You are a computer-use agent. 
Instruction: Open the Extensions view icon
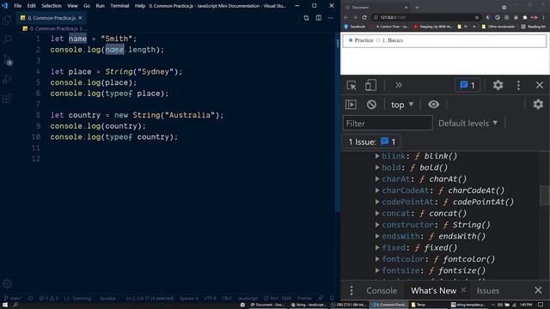[x=7, y=99]
